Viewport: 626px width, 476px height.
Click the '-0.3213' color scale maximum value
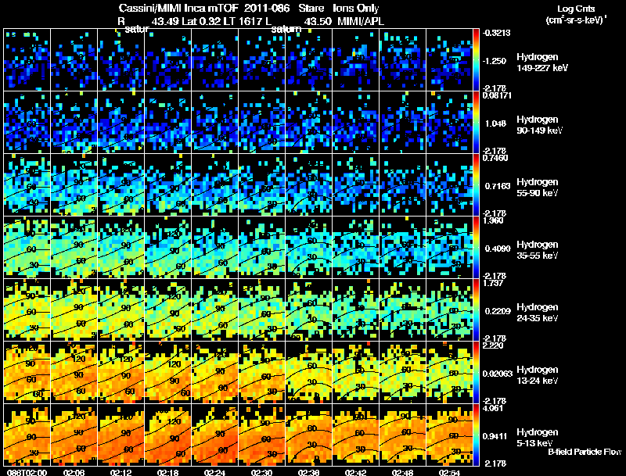pos(496,33)
